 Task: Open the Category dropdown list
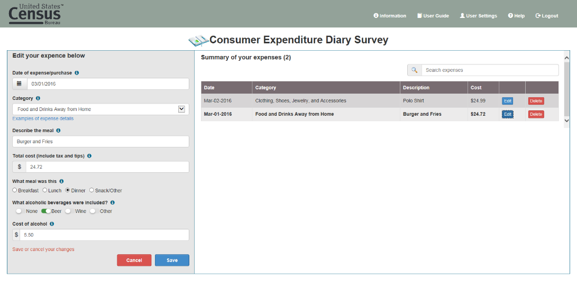(181, 109)
